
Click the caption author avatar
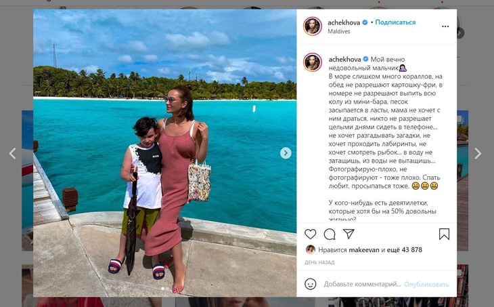pyautogui.click(x=312, y=62)
